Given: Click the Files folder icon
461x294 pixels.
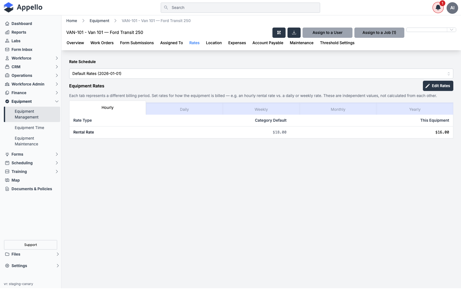Looking at the screenshot, I should (x=7, y=254).
